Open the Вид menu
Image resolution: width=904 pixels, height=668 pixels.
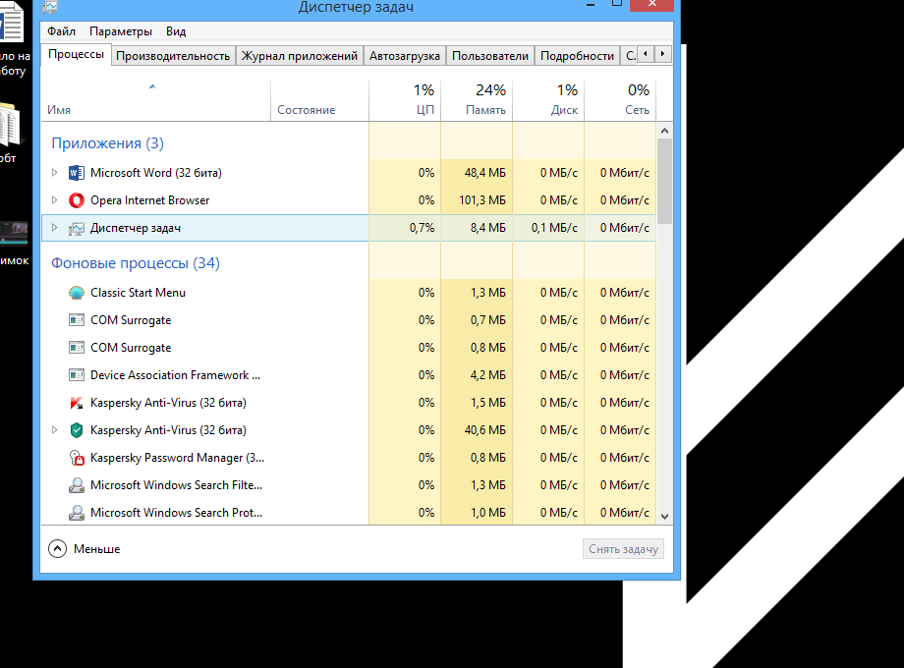tap(176, 31)
